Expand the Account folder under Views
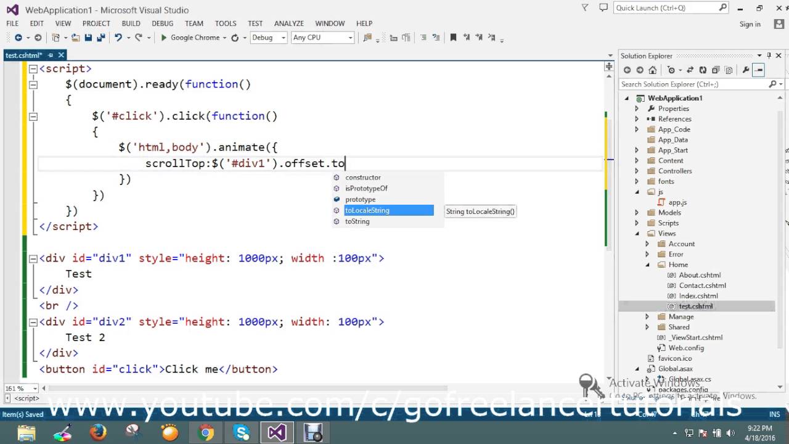This screenshot has height=444, width=789. (647, 244)
